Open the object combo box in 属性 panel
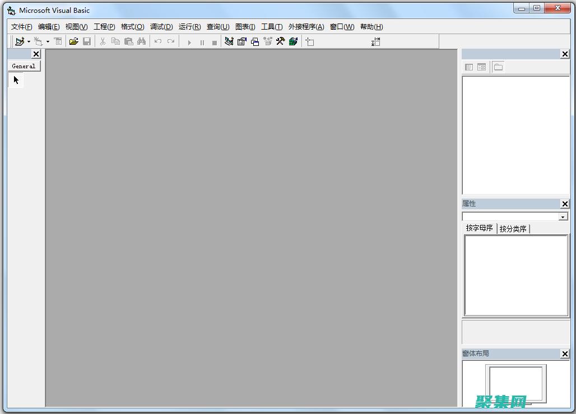Viewport: 576px width, 414px height. [563, 217]
